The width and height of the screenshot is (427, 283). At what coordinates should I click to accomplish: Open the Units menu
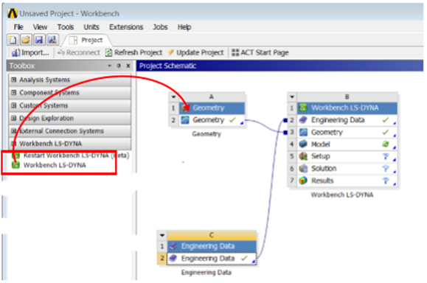(91, 27)
